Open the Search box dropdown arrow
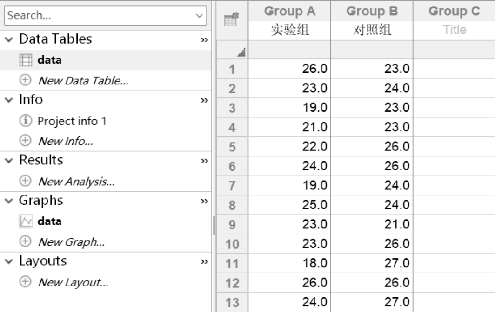 (x=200, y=16)
